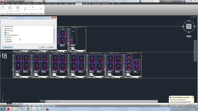Toggle the MODEL space status bar button

point(161,106)
